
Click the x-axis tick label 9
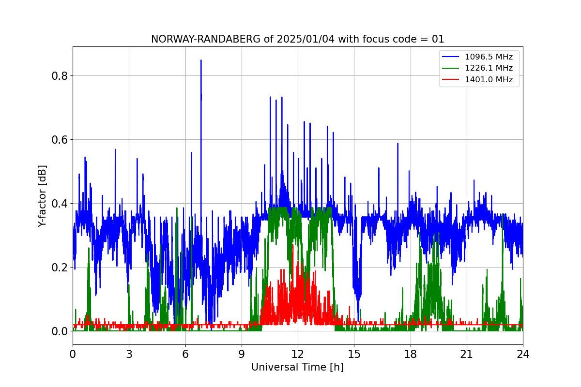tap(242, 354)
